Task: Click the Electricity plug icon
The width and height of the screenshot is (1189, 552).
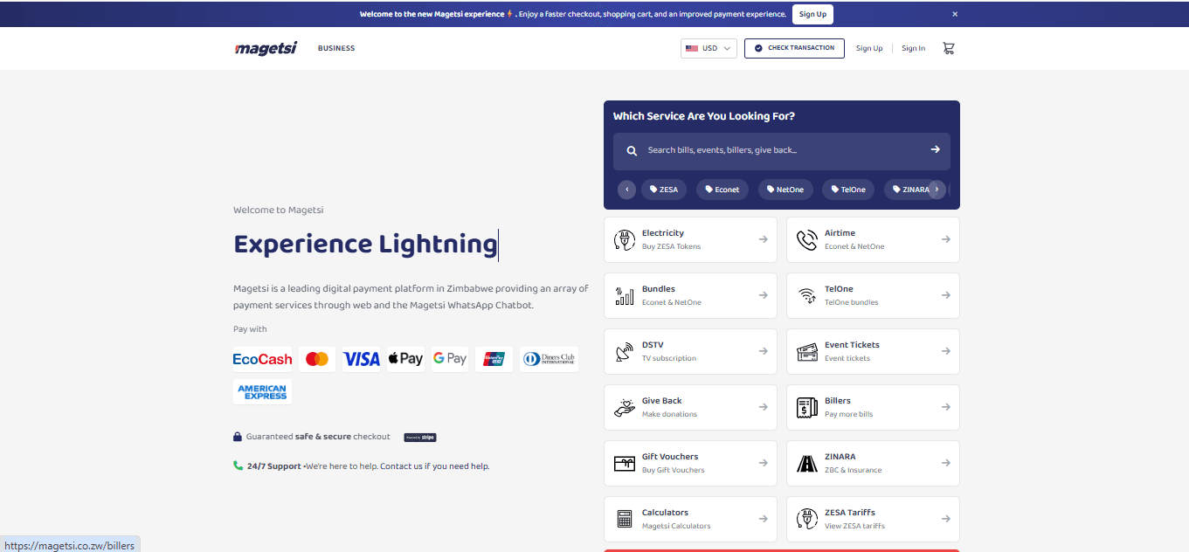Action: pyautogui.click(x=625, y=239)
